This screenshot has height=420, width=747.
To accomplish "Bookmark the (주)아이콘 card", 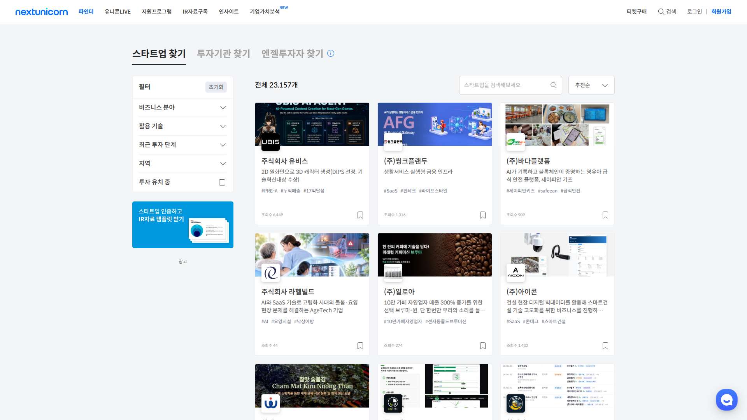I will click(605, 346).
